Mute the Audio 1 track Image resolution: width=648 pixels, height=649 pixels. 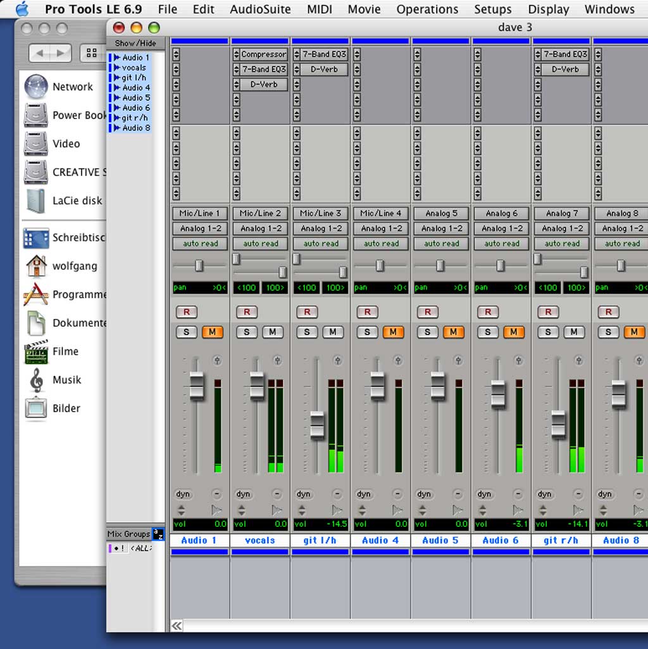click(212, 332)
